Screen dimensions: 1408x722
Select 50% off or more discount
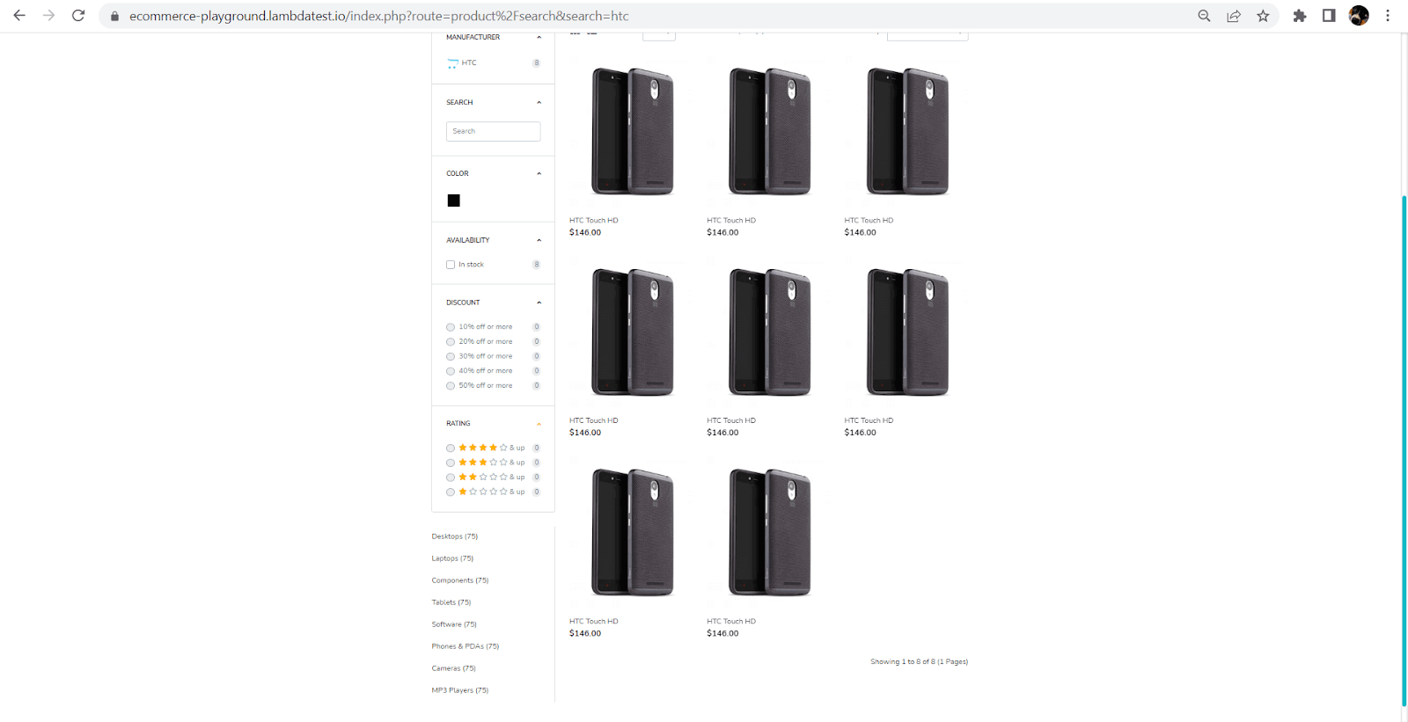pos(451,385)
